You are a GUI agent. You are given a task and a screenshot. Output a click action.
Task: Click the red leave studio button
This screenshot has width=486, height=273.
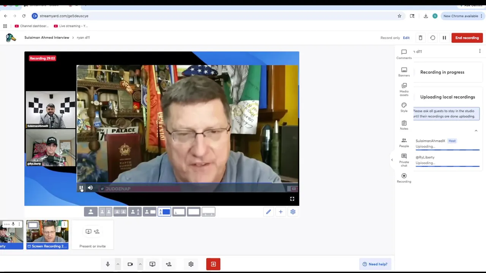[213, 264]
